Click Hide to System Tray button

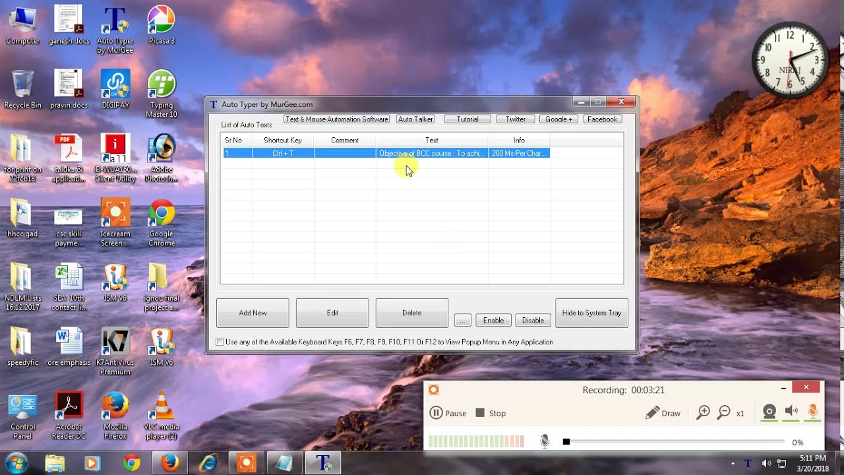pos(591,313)
